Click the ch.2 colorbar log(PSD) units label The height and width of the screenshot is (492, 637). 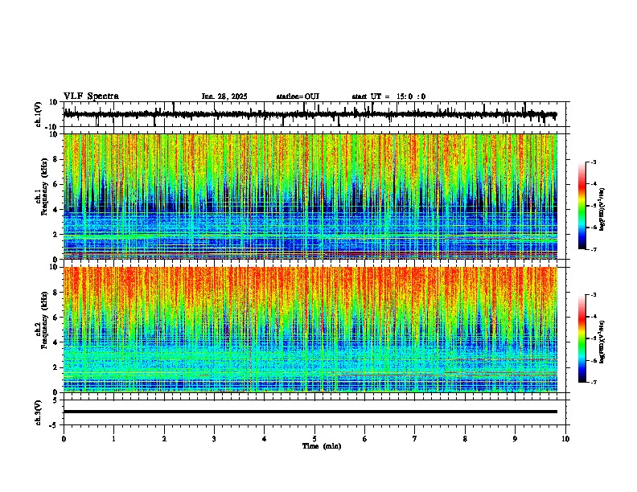point(602,342)
